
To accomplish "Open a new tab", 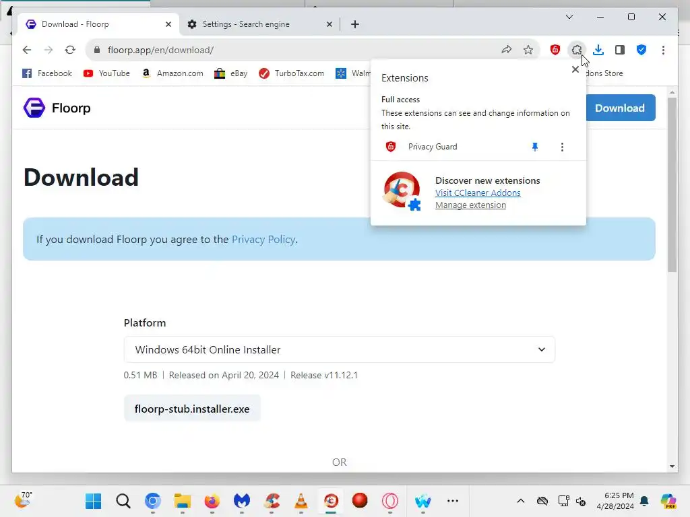I will click(x=354, y=24).
